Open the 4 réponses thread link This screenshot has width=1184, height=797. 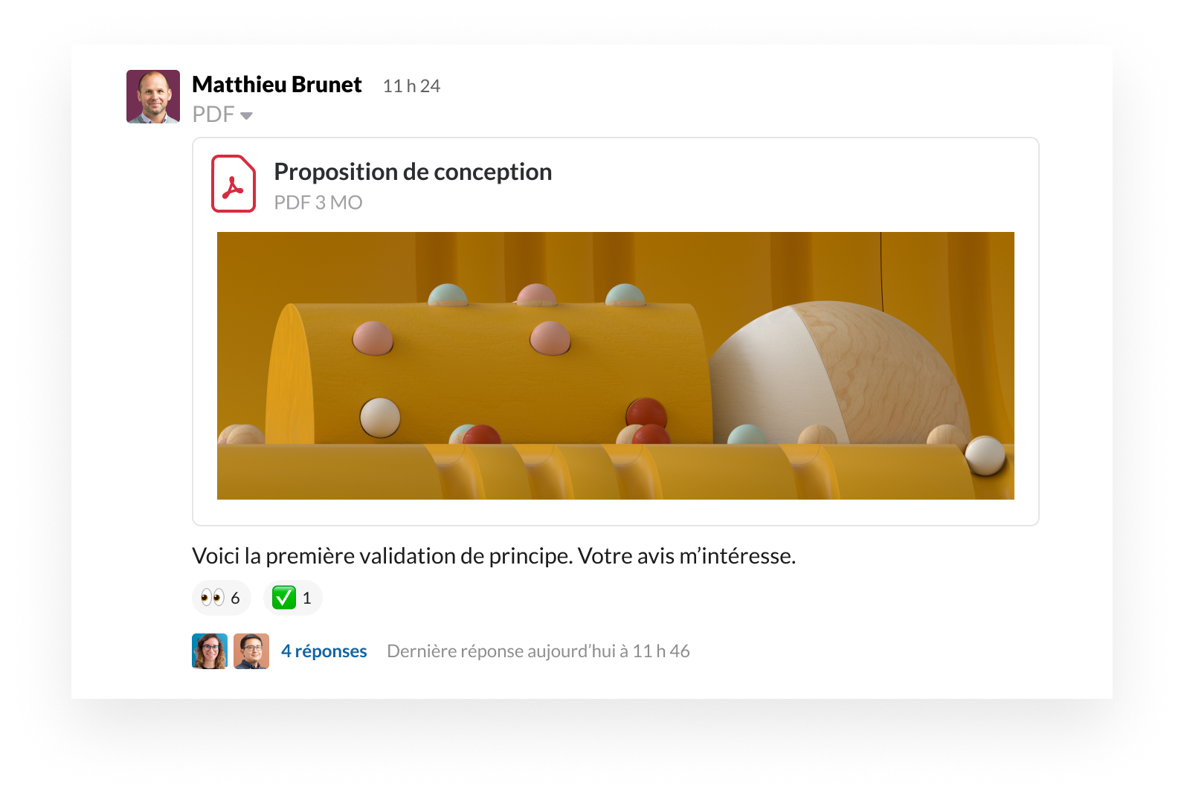pos(324,651)
